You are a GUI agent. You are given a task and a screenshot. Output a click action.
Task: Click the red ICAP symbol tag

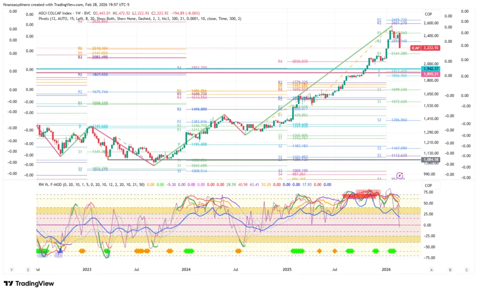[415, 48]
